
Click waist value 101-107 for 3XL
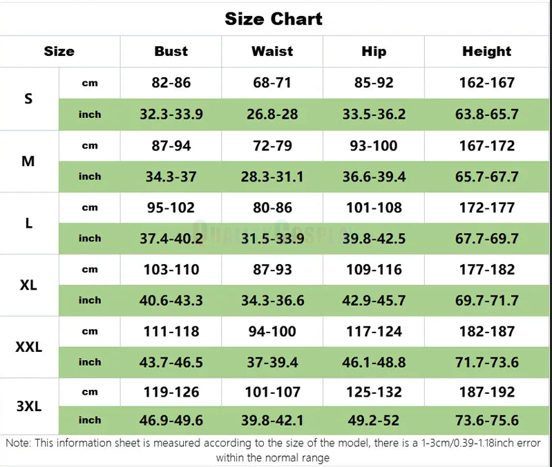[x=272, y=392]
